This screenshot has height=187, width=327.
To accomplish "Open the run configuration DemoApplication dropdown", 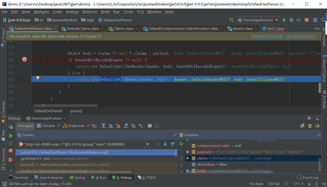I will coord(258,20).
